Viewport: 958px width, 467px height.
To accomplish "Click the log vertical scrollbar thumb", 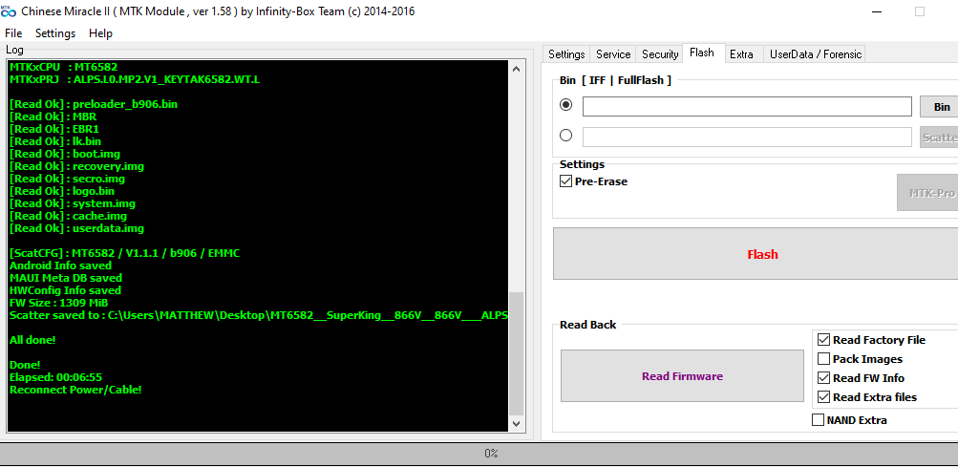I will pos(517,353).
